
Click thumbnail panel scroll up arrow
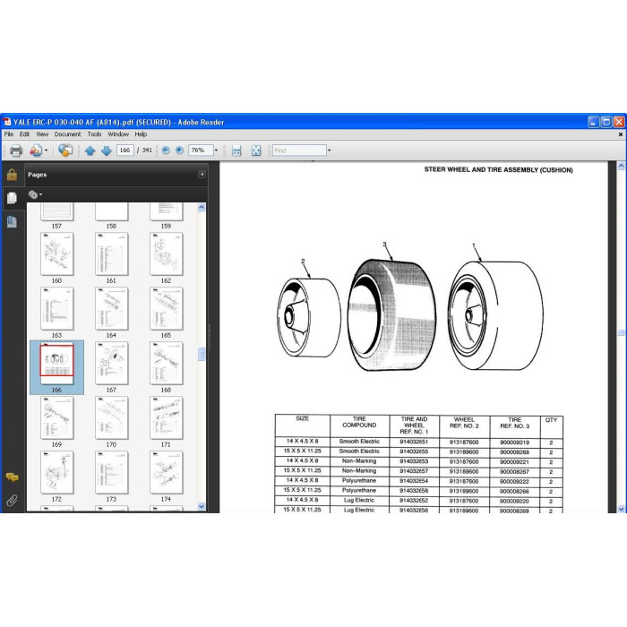tap(202, 207)
